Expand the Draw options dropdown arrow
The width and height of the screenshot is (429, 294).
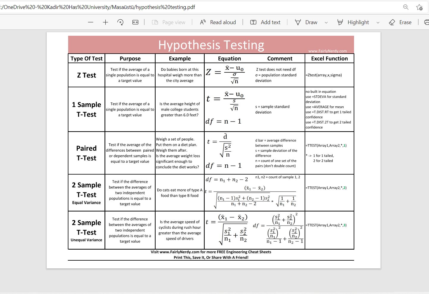(326, 22)
